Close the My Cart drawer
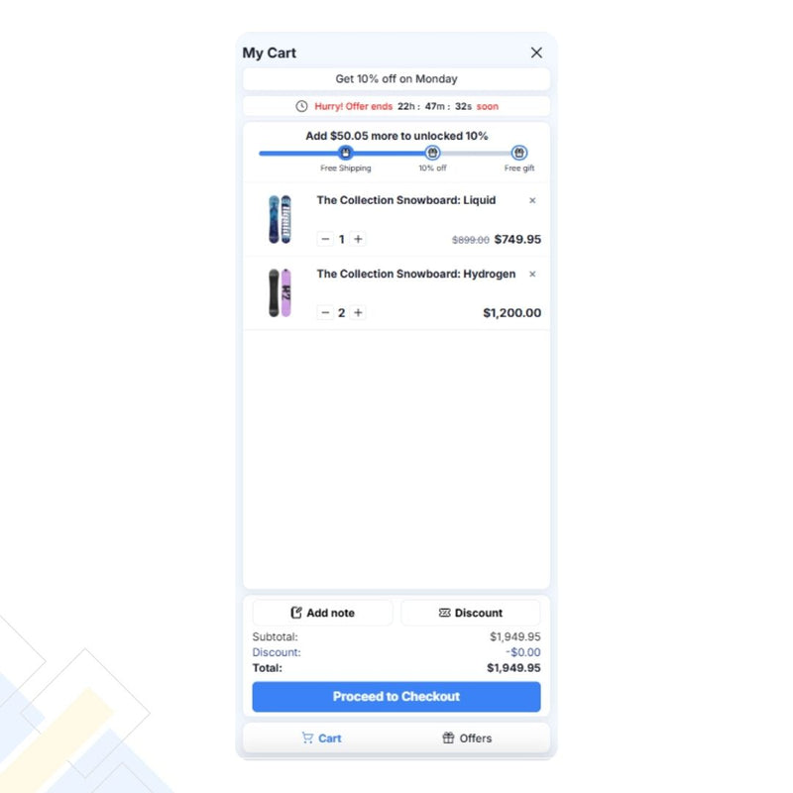The width and height of the screenshot is (793, 793). click(536, 53)
